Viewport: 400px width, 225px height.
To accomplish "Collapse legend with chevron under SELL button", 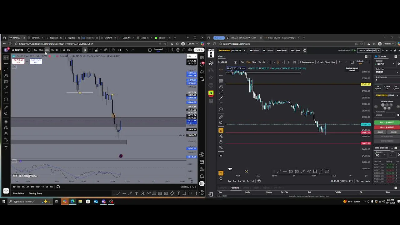I will pyautogui.click(x=14, y=66).
